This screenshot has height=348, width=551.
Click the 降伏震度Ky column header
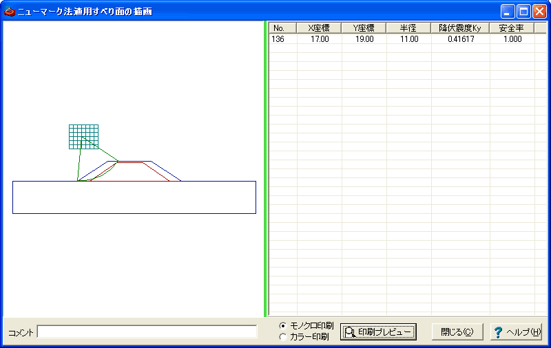pyautogui.click(x=460, y=28)
